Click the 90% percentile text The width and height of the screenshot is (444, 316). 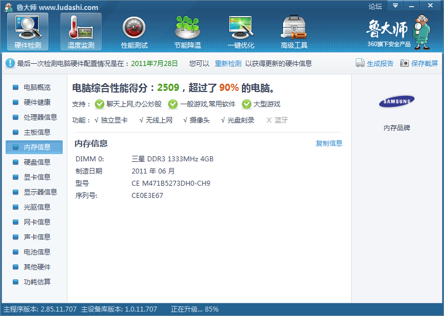click(229, 88)
